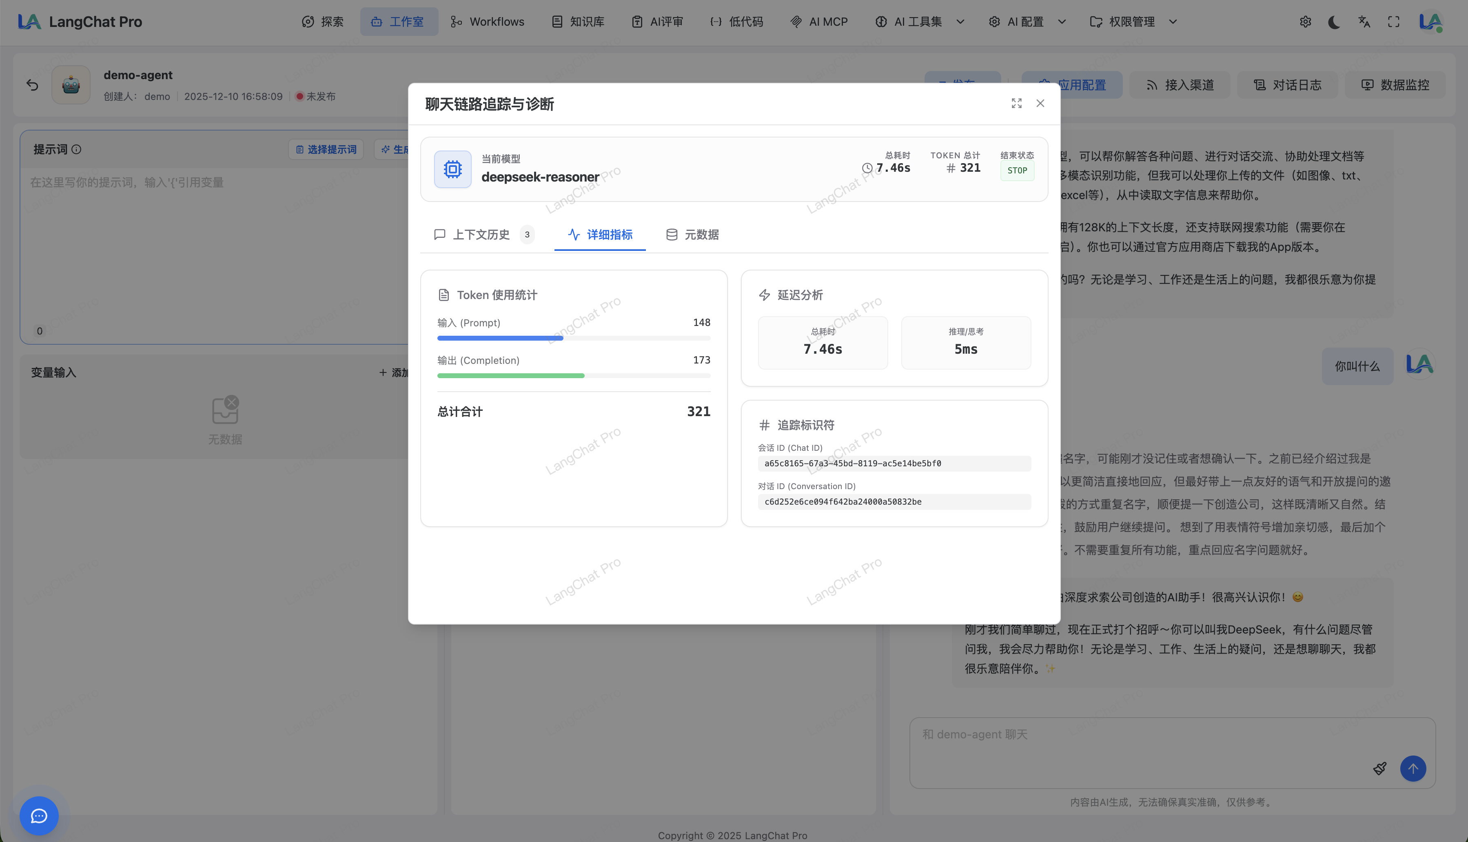Click the settings gear icon in header

(1305, 22)
